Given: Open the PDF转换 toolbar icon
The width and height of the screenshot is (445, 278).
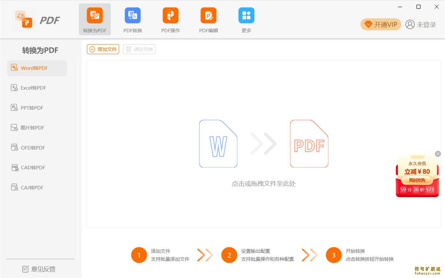Looking at the screenshot, I should [132, 16].
